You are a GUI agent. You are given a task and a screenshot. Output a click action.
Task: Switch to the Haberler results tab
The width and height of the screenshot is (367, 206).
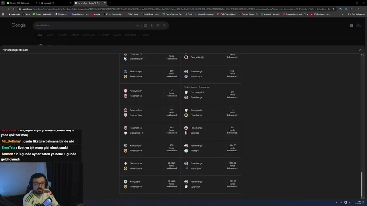tap(50, 35)
